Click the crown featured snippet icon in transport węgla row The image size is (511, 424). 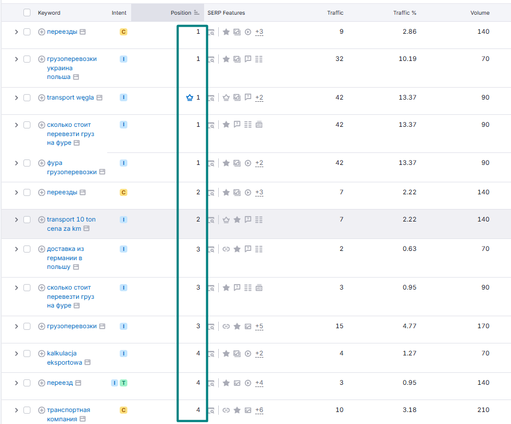(x=226, y=97)
